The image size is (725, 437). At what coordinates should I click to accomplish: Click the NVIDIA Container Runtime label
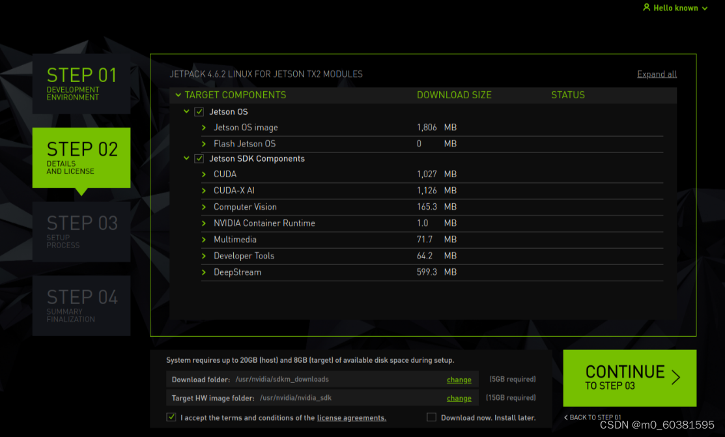(x=264, y=223)
